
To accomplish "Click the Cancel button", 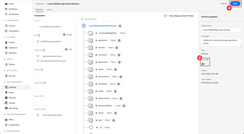I will click(x=224, y=4).
